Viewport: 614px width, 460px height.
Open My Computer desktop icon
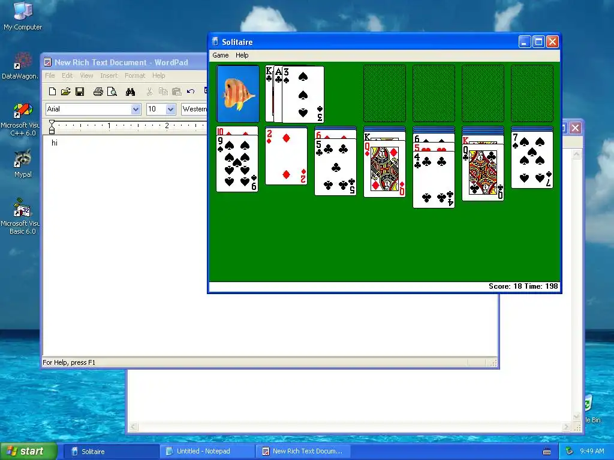click(x=23, y=16)
